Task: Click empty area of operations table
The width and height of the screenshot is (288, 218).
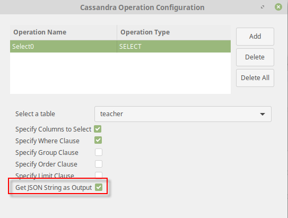Action: coord(120,73)
